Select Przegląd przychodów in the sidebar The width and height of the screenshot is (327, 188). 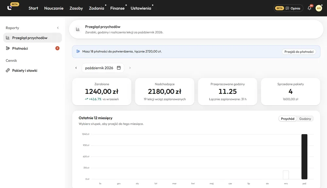pyautogui.click(x=32, y=38)
